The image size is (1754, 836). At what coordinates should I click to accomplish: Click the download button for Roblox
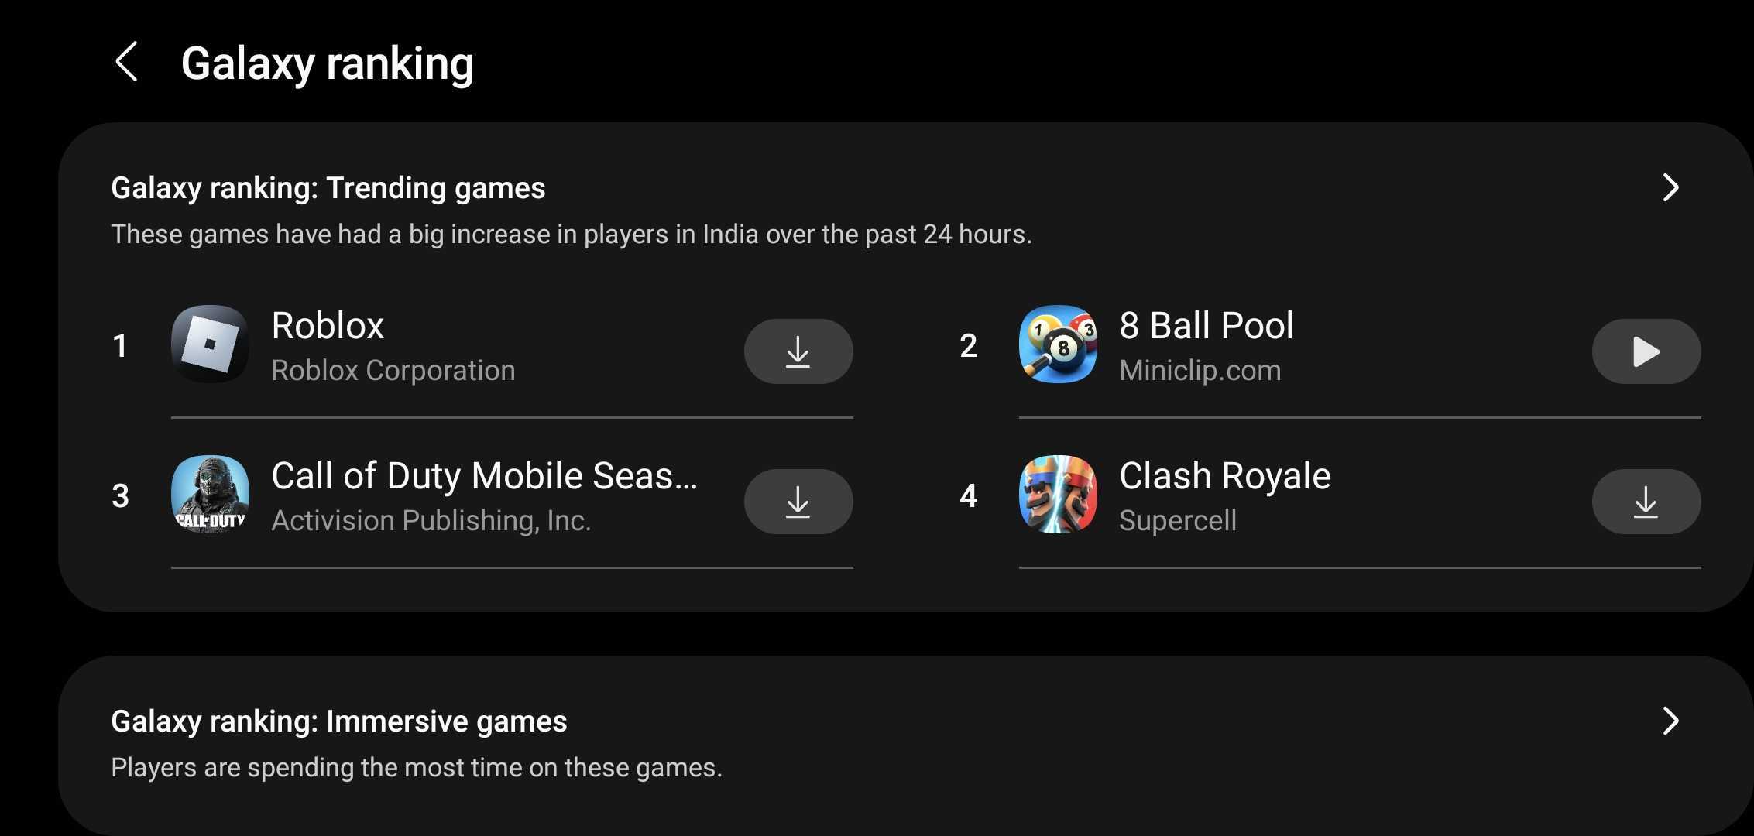798,351
